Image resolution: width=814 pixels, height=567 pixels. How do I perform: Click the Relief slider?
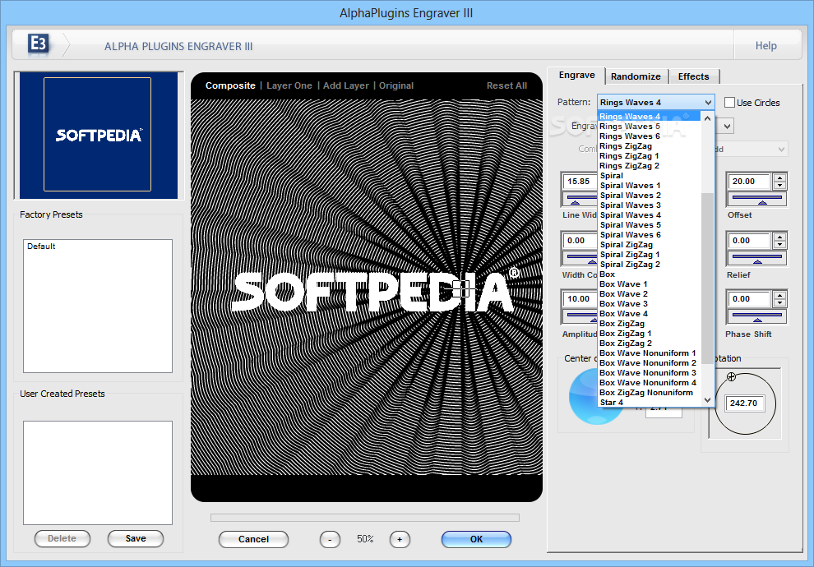tap(757, 258)
